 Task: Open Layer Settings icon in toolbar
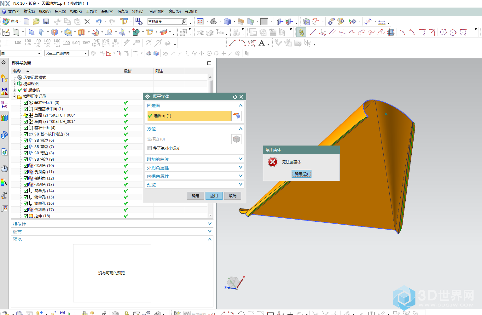[x=306, y=21]
